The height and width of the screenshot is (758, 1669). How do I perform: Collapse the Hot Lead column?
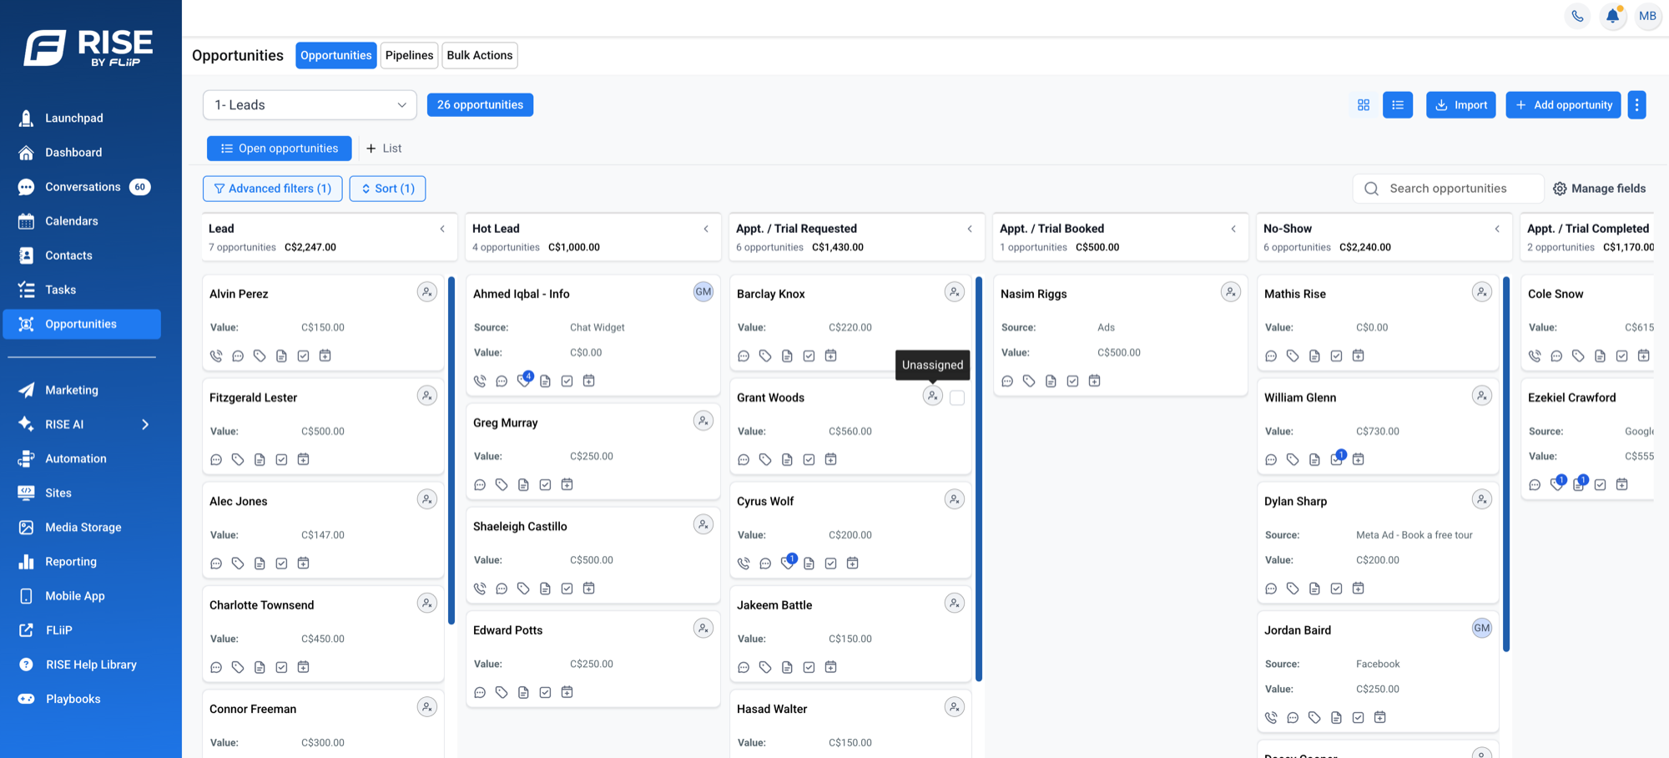[706, 229]
